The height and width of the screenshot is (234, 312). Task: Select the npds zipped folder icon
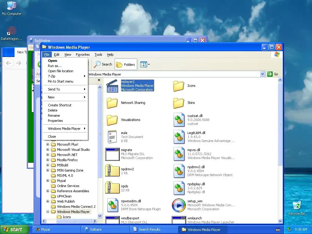pos(112,188)
